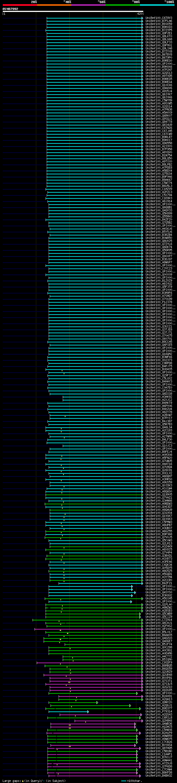Select the UniRef100_C7CHW4 hit label

(x=159, y=769)
